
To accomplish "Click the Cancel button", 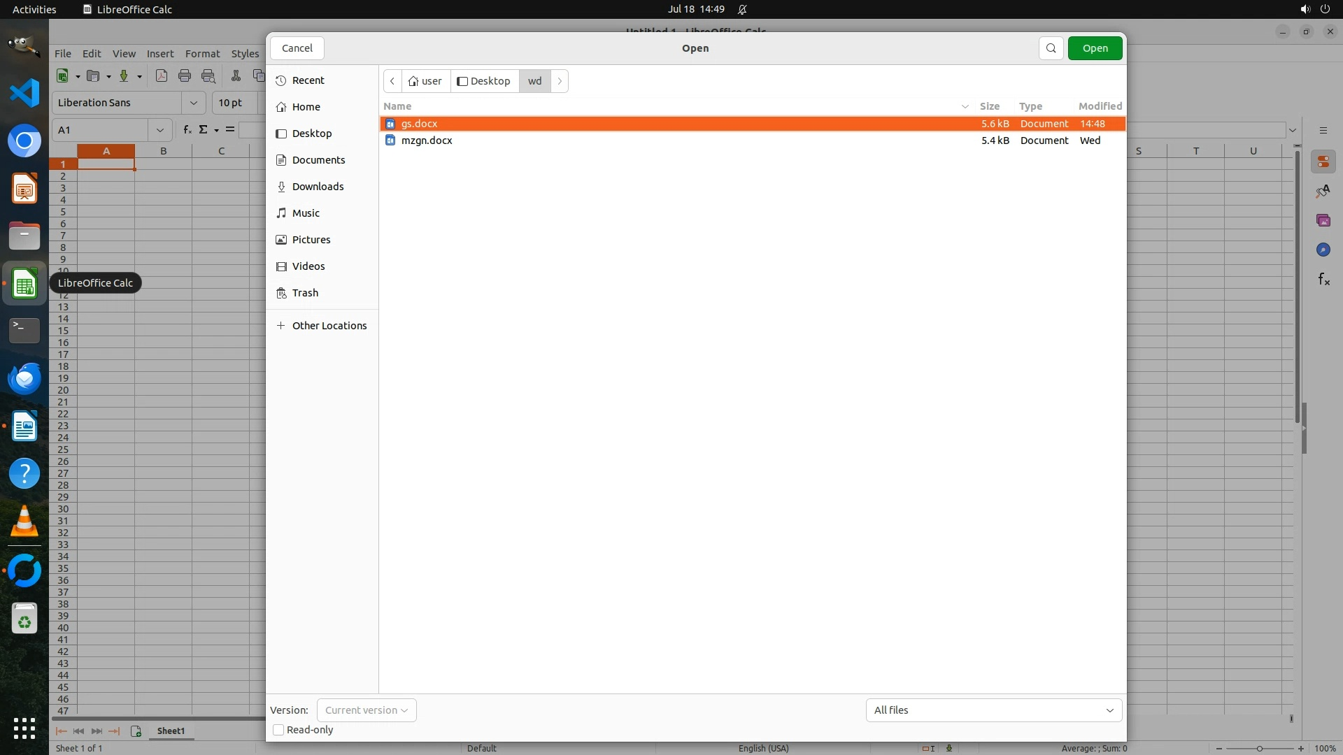I will [297, 48].
